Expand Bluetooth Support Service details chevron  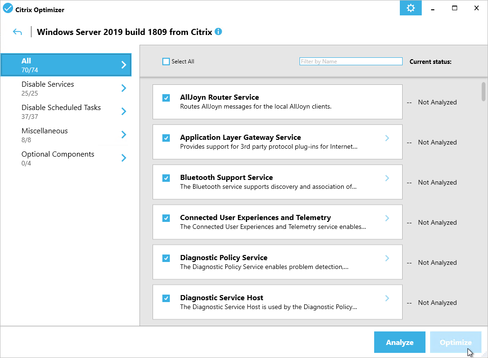pos(387,178)
